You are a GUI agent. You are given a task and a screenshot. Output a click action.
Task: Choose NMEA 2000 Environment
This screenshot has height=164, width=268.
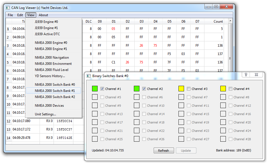tap(54, 64)
